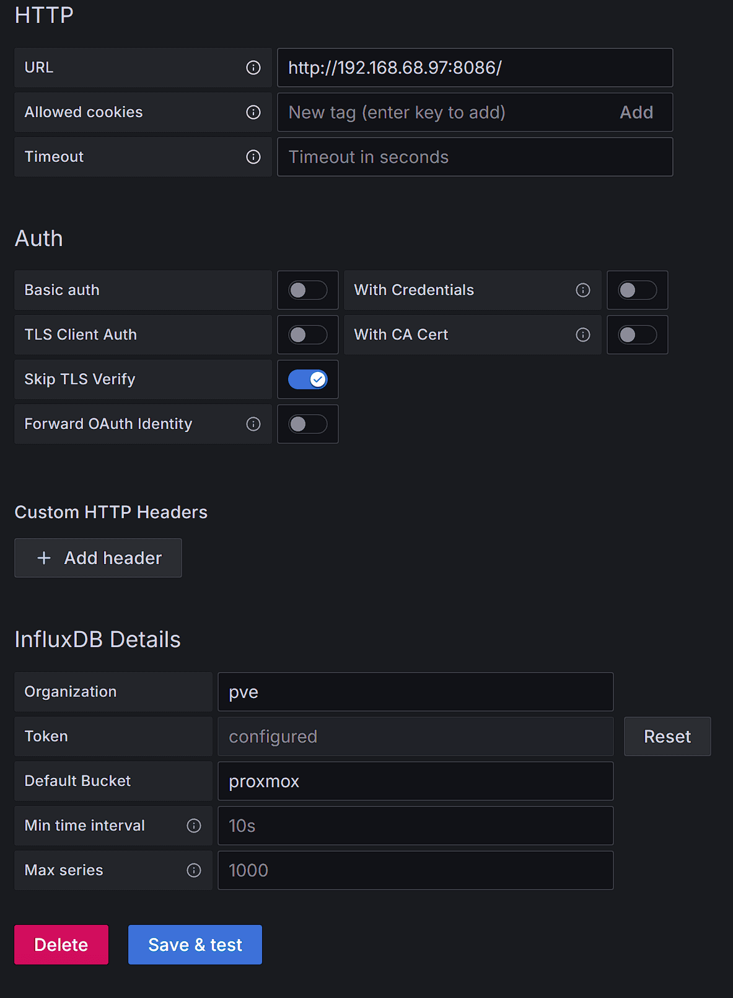Open the Timeout info icon
This screenshot has height=998, width=733.
pos(253,157)
